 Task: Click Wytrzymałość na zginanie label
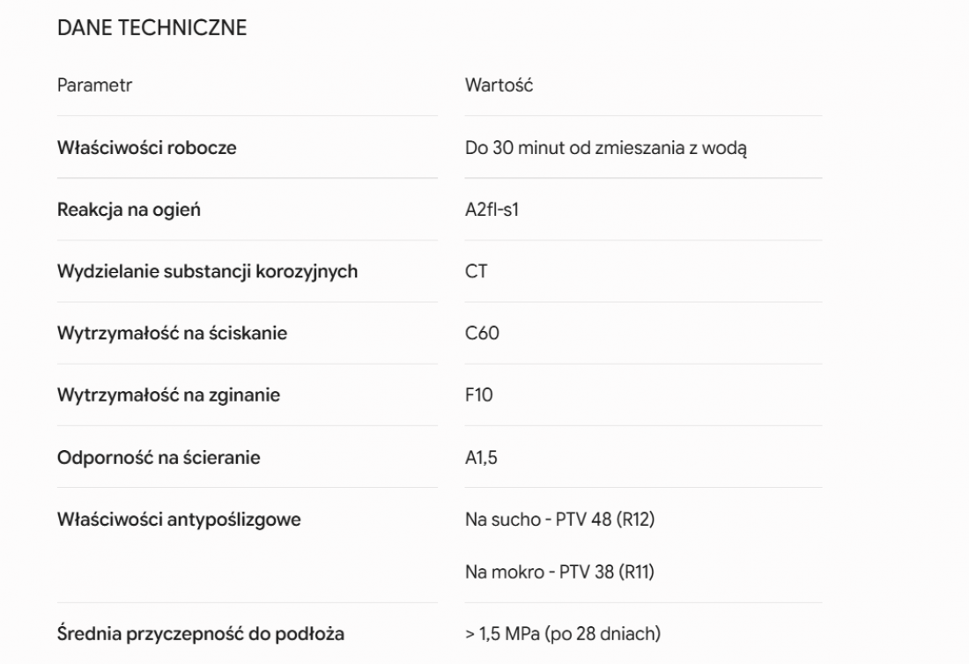(x=168, y=395)
